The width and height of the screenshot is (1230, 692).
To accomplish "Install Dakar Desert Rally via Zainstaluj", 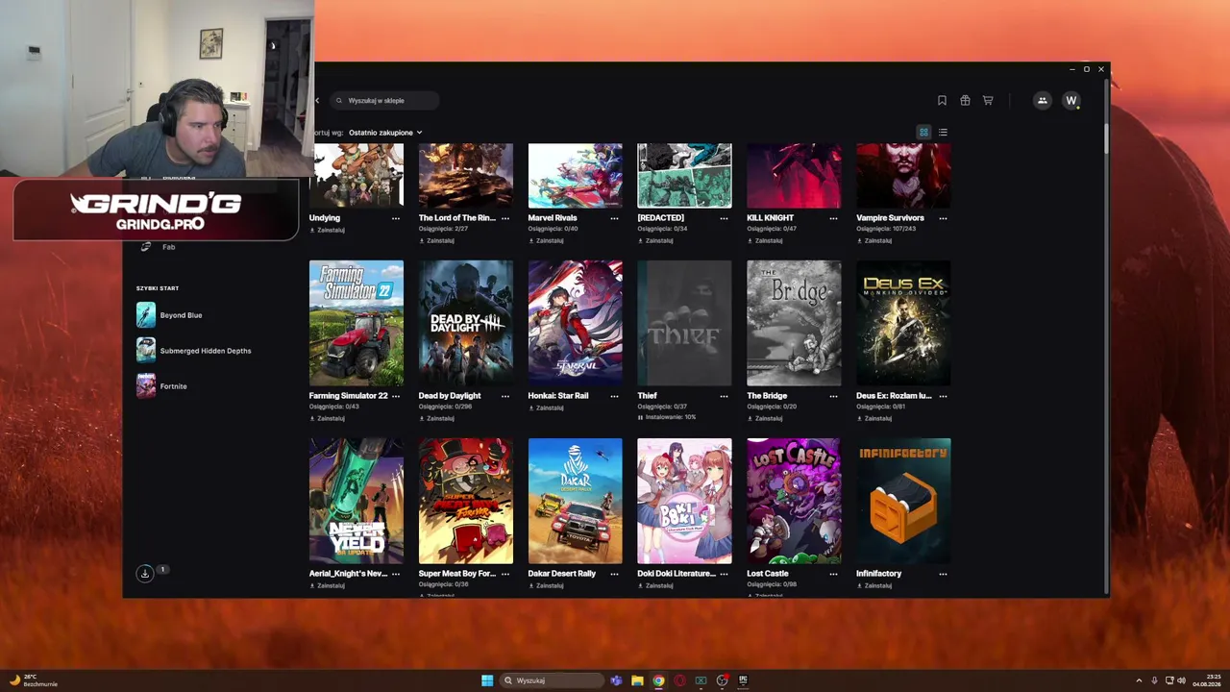I will click(547, 585).
